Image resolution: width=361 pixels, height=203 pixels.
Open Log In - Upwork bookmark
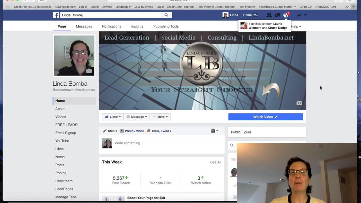[101, 7]
